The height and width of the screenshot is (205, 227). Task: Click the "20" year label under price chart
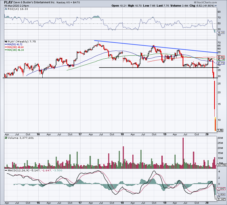pyautogui.click(x=207, y=134)
